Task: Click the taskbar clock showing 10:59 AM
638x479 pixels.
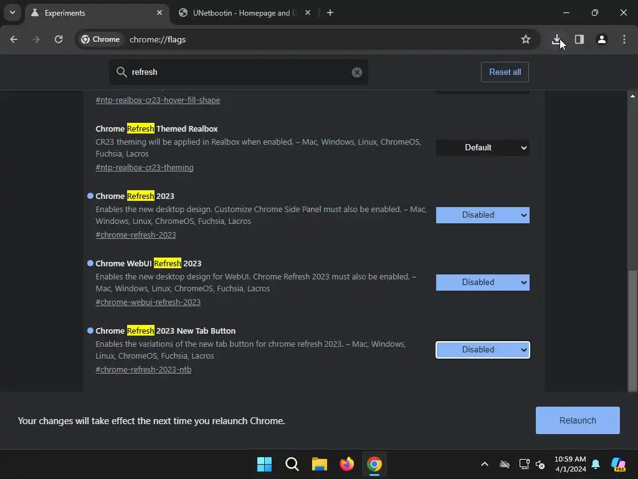Action: tap(570, 464)
